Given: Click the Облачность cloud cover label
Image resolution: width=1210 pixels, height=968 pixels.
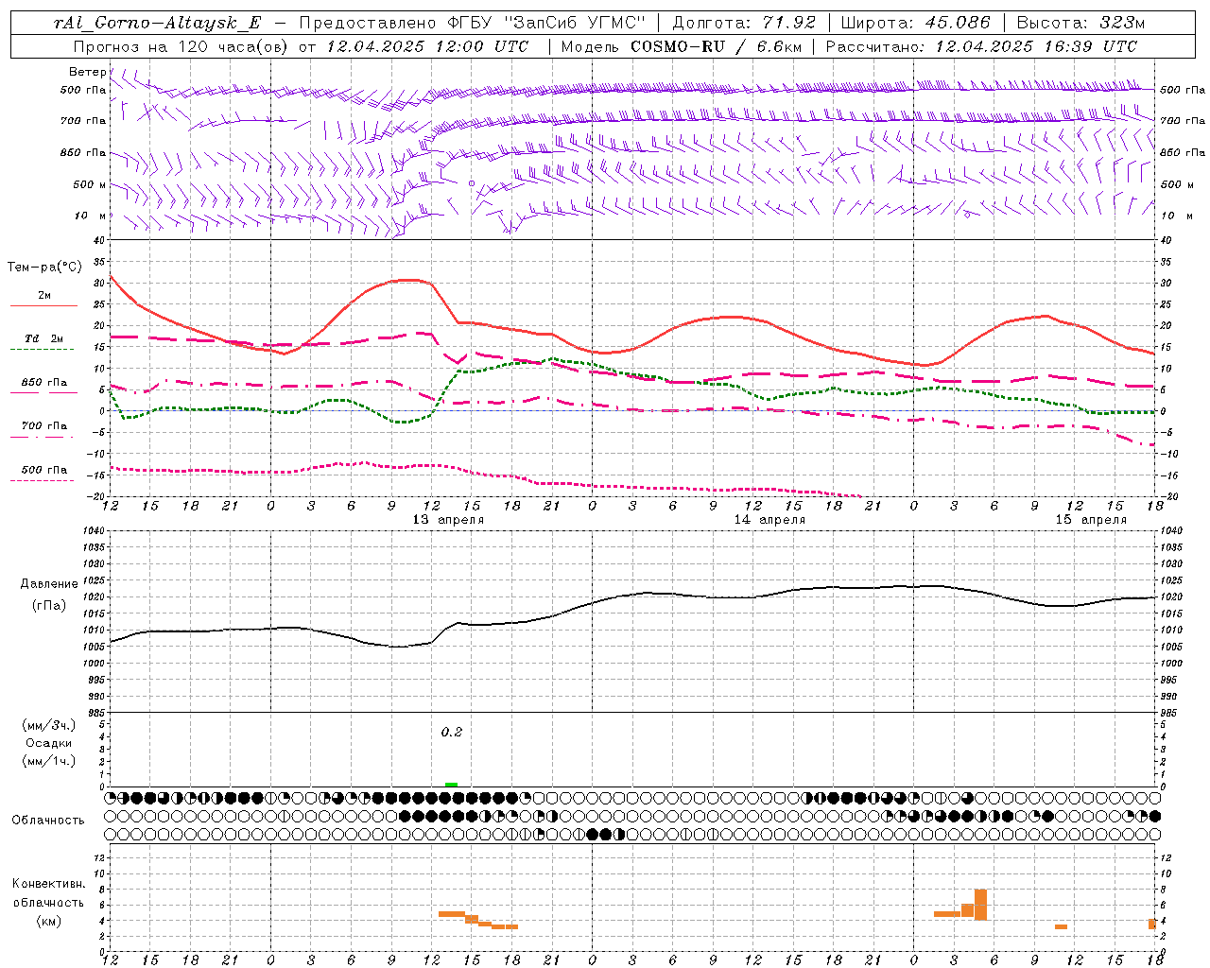Looking at the screenshot, I should point(48,820).
